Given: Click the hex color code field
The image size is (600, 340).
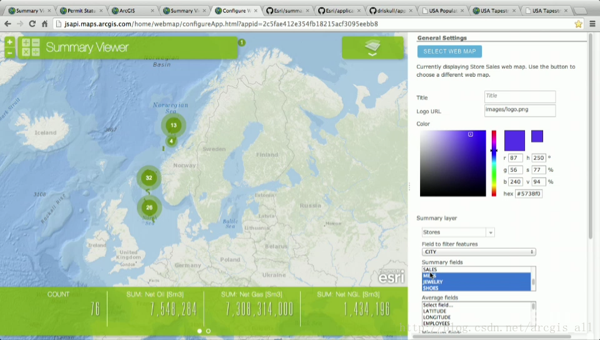Looking at the screenshot, I should pyautogui.click(x=529, y=194).
